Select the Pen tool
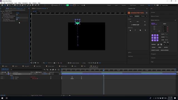 pyautogui.click(x=23, y=5)
